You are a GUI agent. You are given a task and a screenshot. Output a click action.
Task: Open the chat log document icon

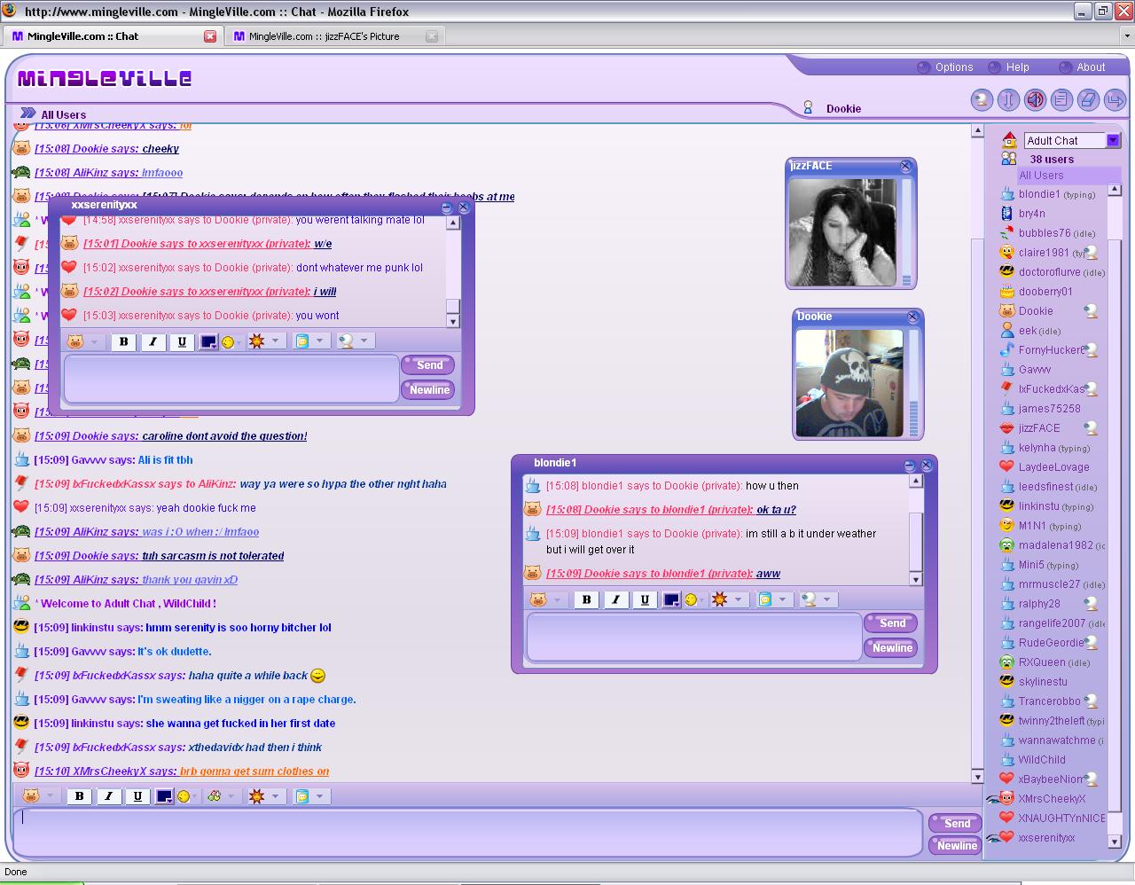1061,99
